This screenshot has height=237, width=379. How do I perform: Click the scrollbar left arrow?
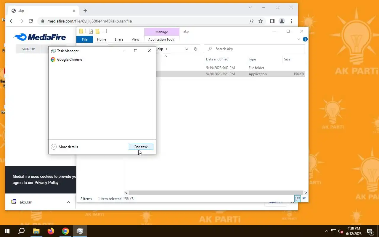126,193
